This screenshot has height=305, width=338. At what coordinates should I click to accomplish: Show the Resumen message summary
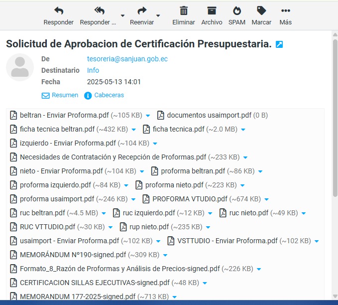[x=60, y=95]
